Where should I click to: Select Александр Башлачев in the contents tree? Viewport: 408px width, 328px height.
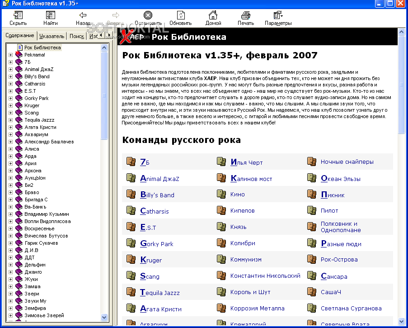49,142
